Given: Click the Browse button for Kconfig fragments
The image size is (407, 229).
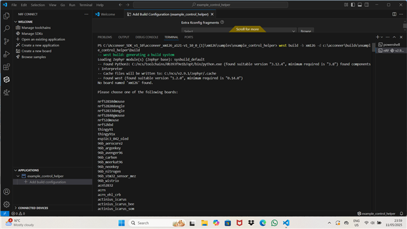Looking at the screenshot, I should pos(306,31).
